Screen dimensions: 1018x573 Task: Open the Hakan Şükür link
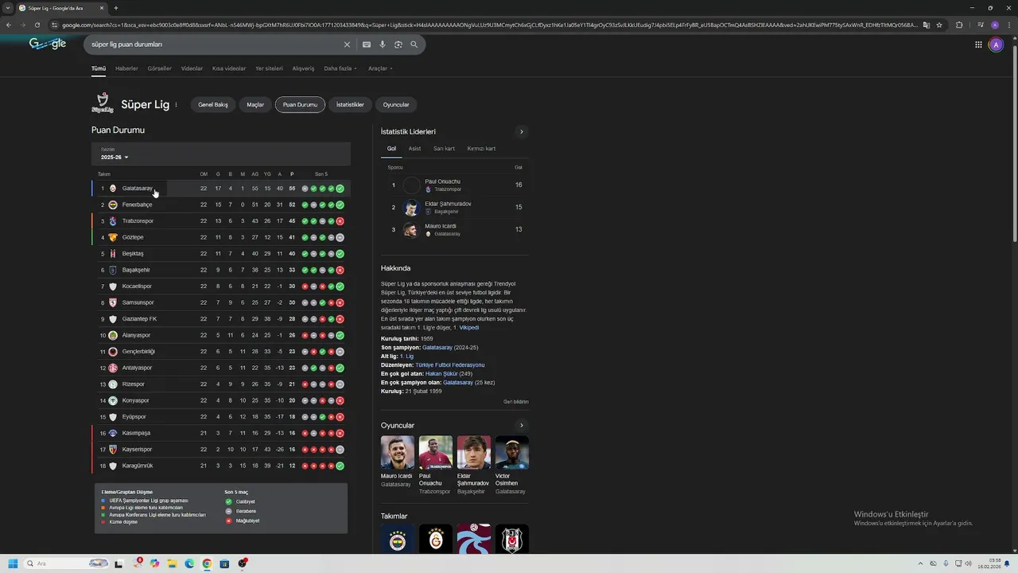441,374
